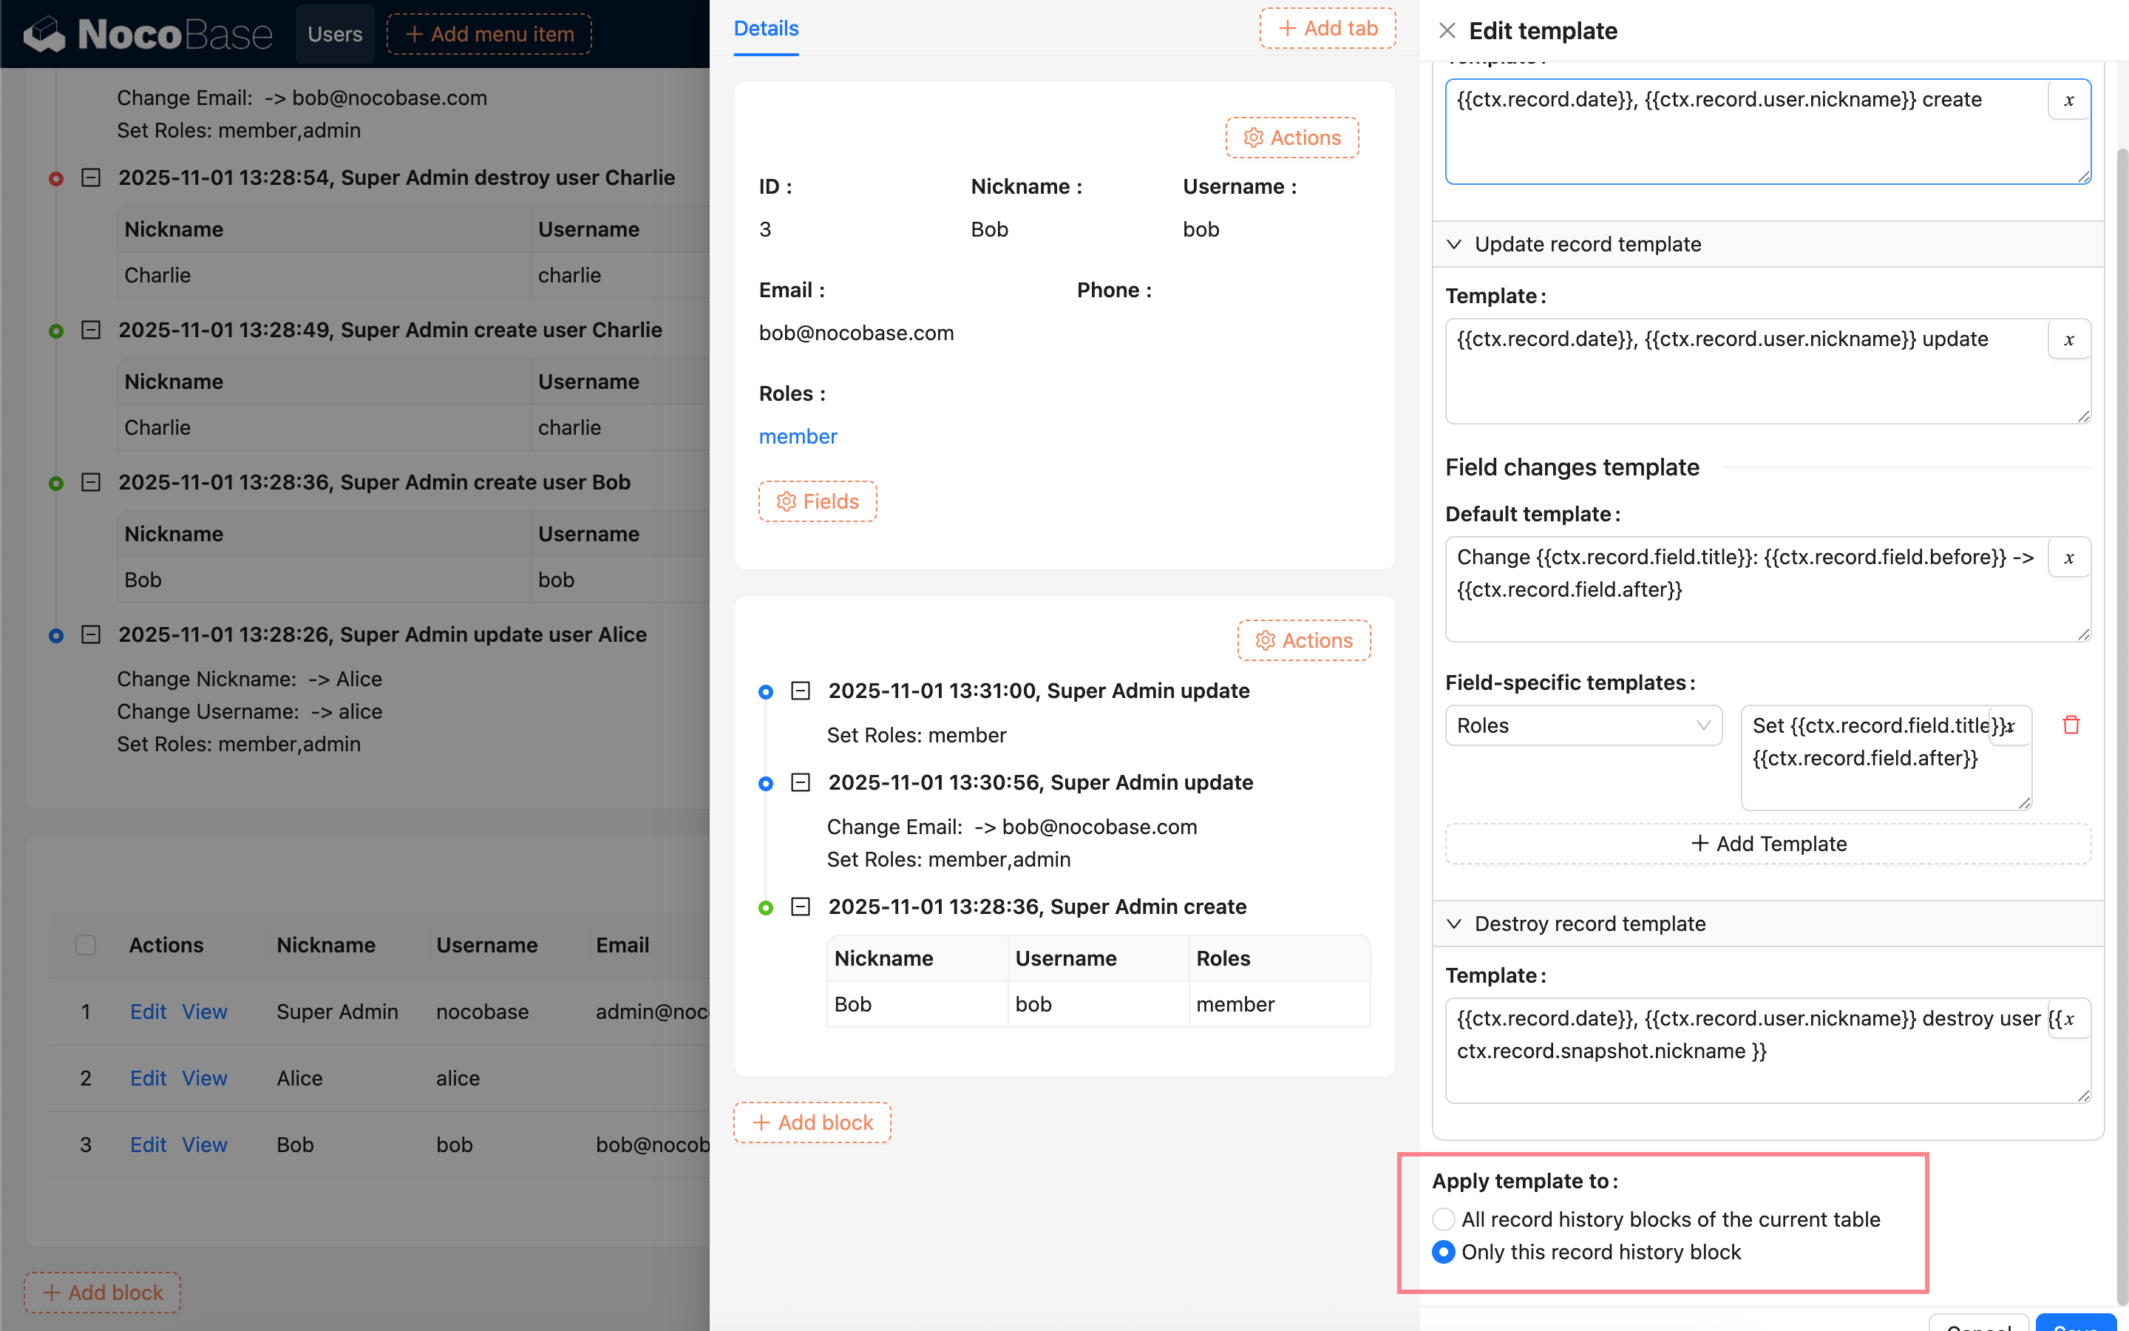Collapse Destroy record template section

tap(1454, 924)
